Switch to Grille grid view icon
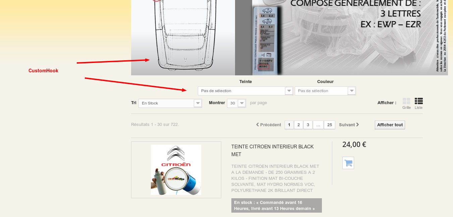 [406, 101]
